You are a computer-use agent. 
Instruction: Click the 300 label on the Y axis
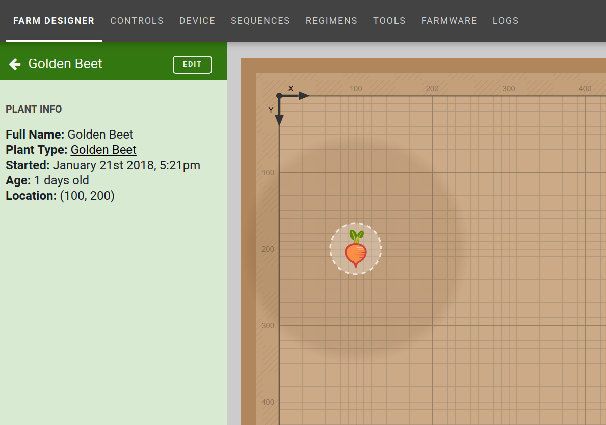(268, 326)
